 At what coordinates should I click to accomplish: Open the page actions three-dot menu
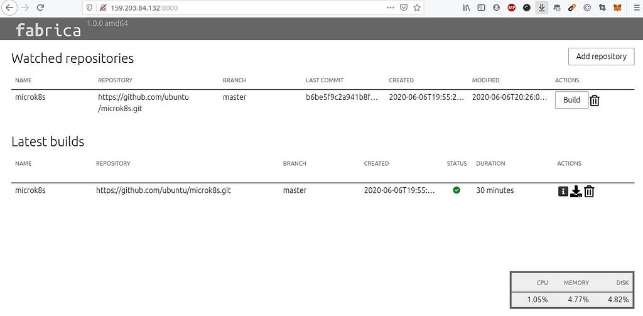pos(391,8)
